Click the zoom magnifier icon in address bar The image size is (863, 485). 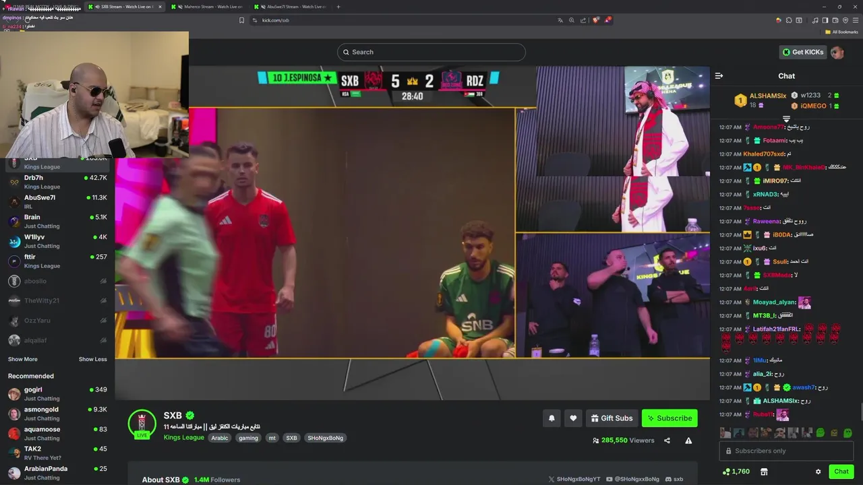pos(572,20)
